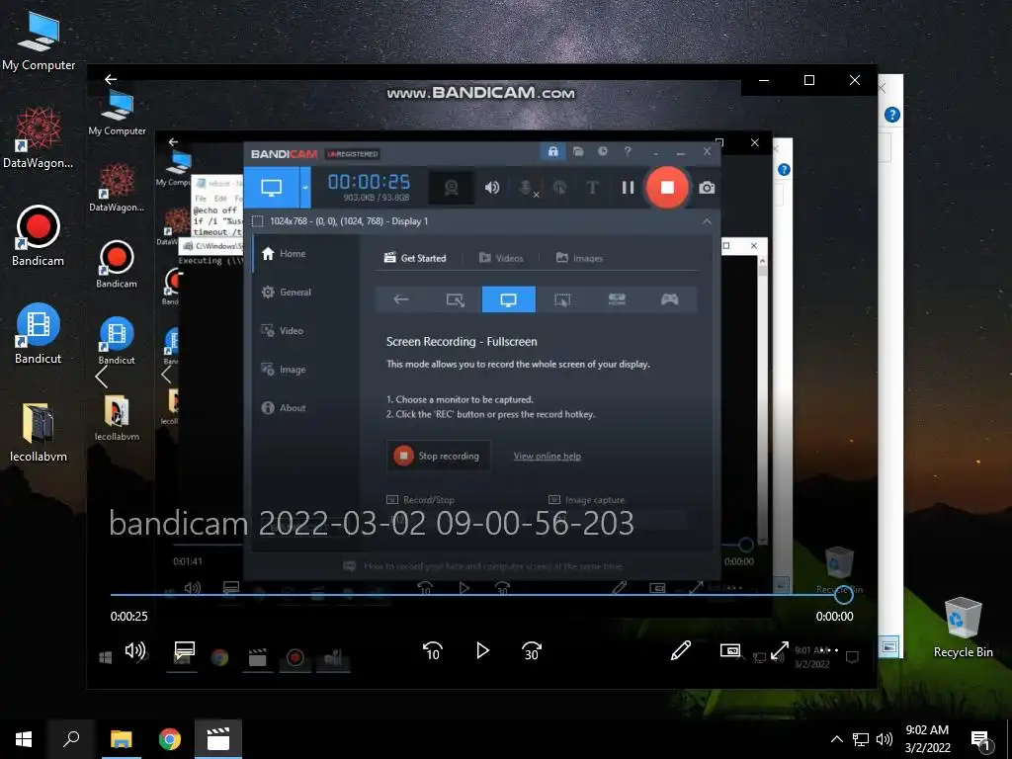The image size is (1012, 759).
Task: Open the pencil edit options in player
Action: pos(681,650)
